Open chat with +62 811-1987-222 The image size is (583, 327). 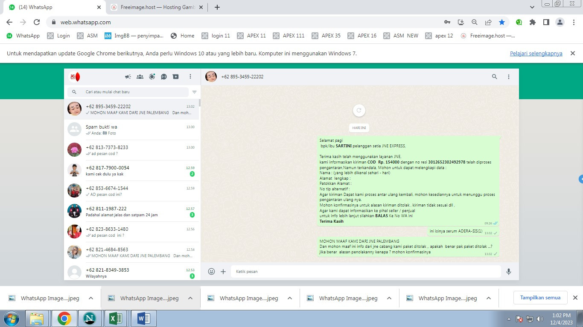pos(131,211)
